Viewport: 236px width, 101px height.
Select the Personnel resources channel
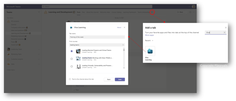pos(19,39)
